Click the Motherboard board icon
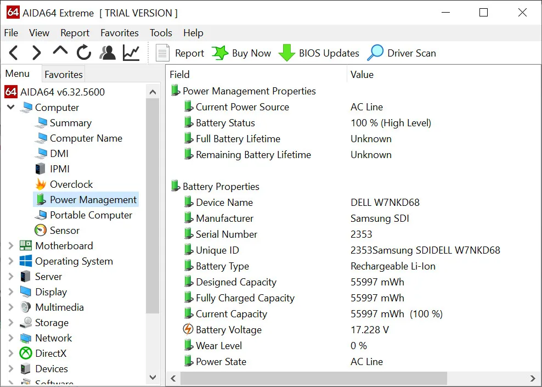 [26, 245]
